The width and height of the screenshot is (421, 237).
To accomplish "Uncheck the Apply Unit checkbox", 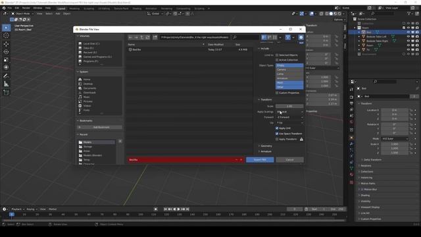I will point(277,128).
